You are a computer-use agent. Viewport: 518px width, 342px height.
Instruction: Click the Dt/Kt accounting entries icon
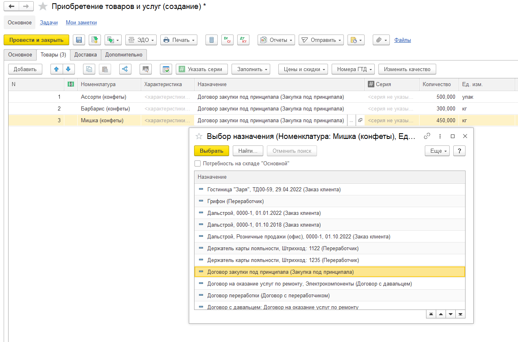click(x=243, y=40)
